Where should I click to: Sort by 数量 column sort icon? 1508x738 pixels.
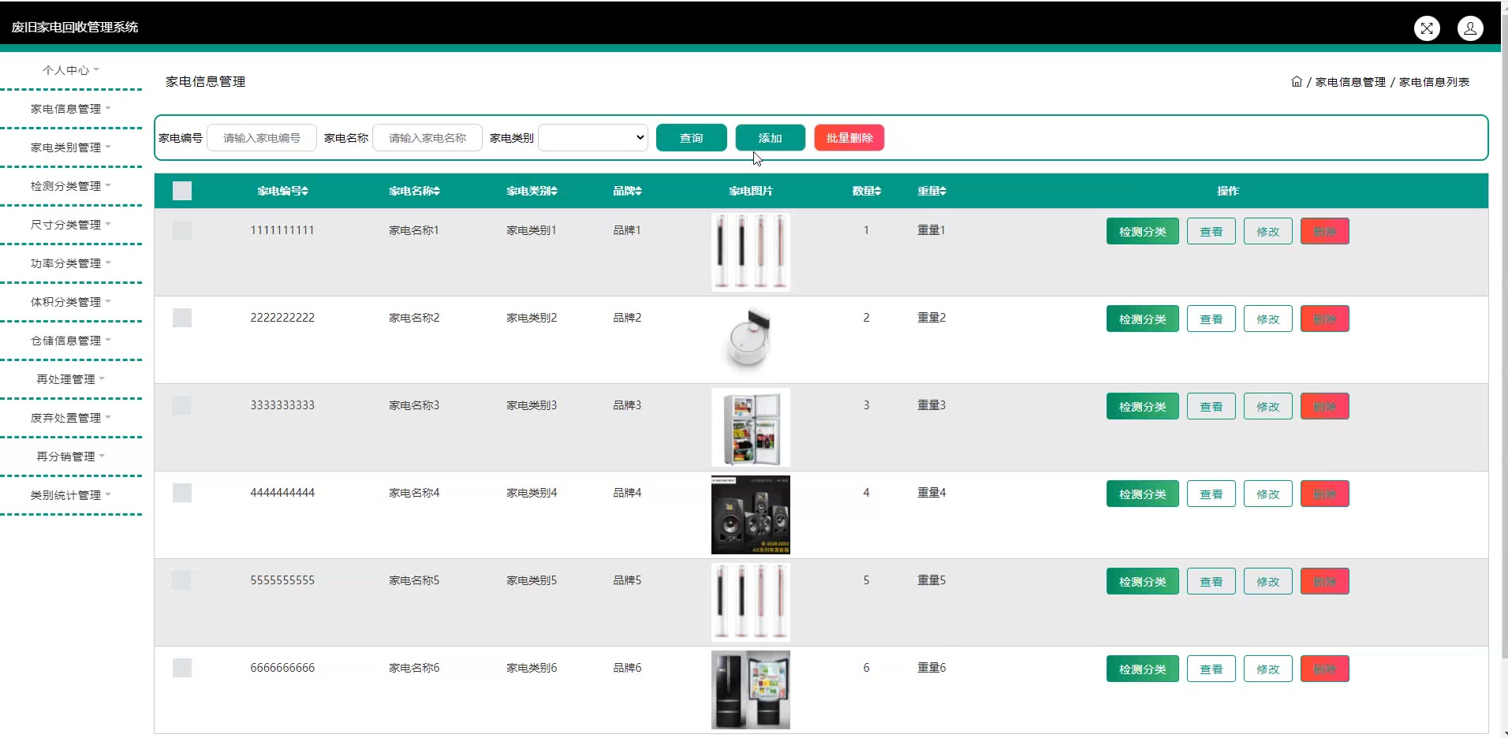[878, 191]
